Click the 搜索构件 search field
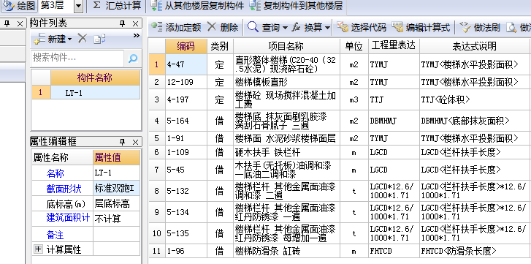 77,58
